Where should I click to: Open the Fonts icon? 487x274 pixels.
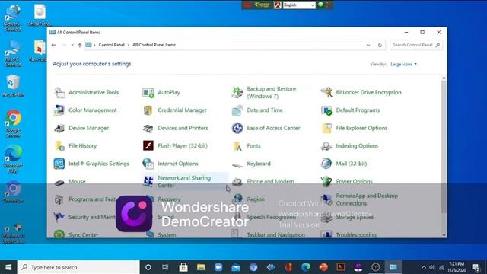click(x=237, y=145)
